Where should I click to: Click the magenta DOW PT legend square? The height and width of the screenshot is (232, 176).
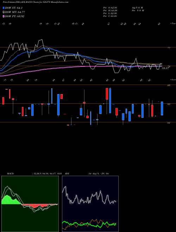[4, 16]
